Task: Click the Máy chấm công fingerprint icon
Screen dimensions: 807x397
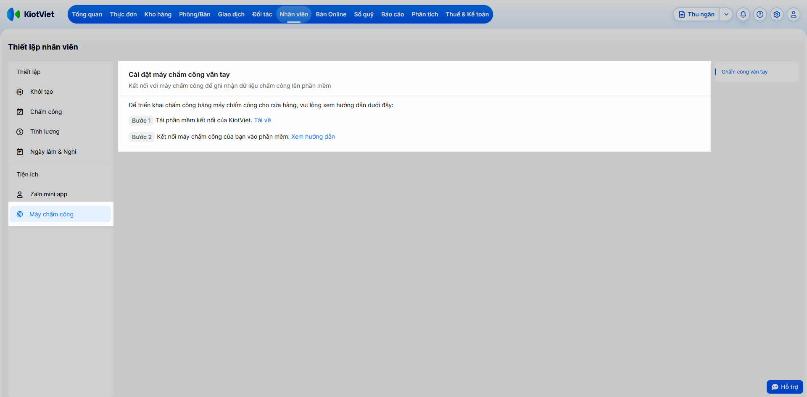Action: click(20, 214)
